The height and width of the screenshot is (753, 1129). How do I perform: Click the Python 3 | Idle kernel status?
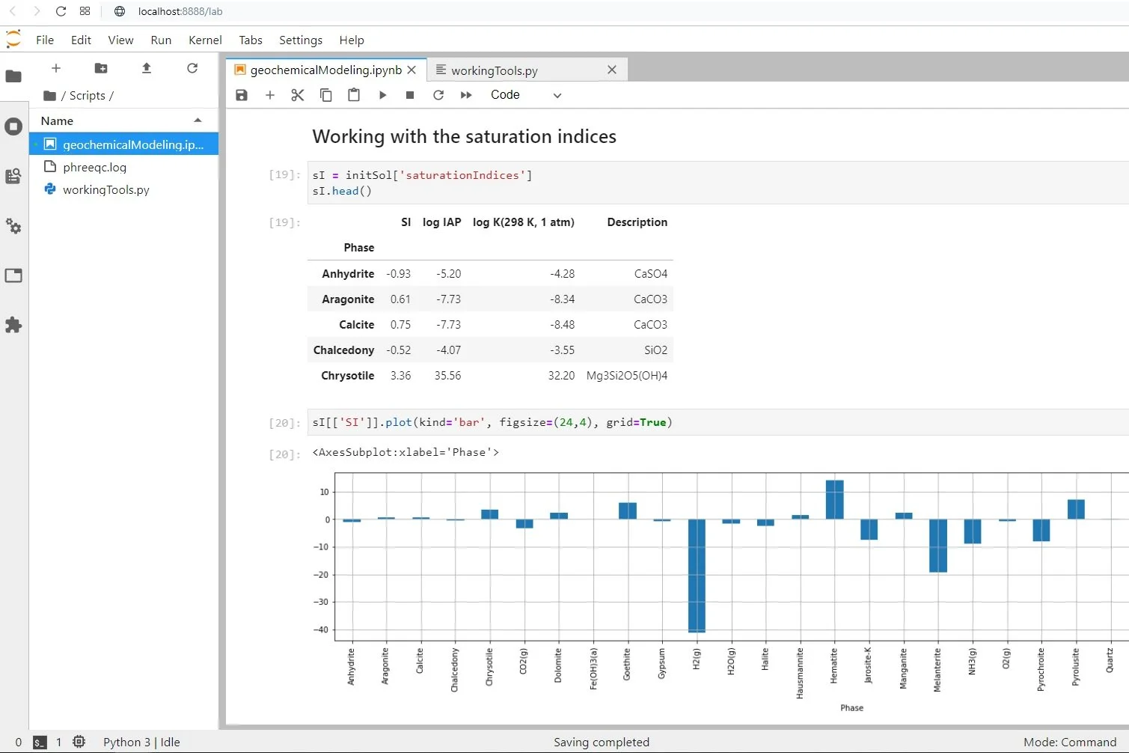pos(141,742)
